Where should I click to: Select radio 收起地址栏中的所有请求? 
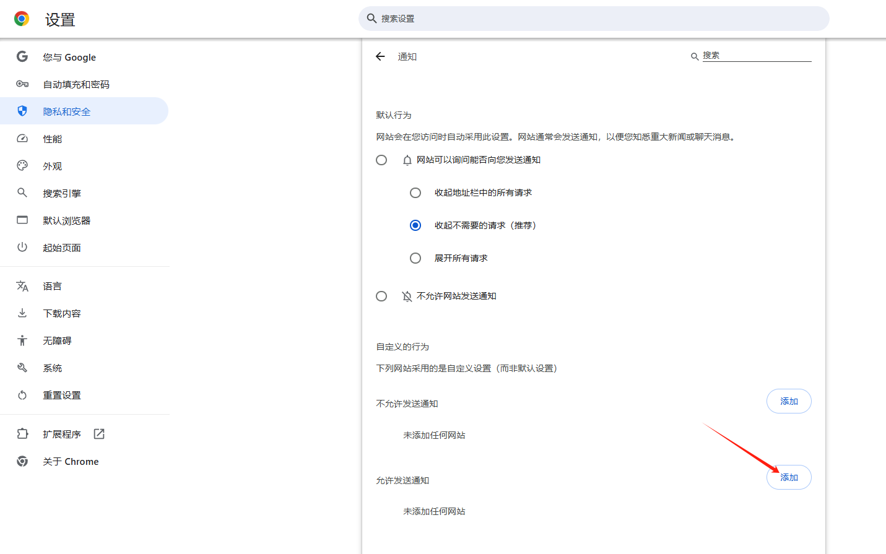point(415,193)
